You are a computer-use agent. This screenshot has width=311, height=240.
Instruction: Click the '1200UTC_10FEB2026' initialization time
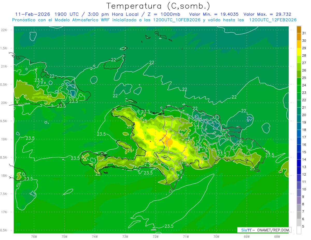(x=177, y=20)
